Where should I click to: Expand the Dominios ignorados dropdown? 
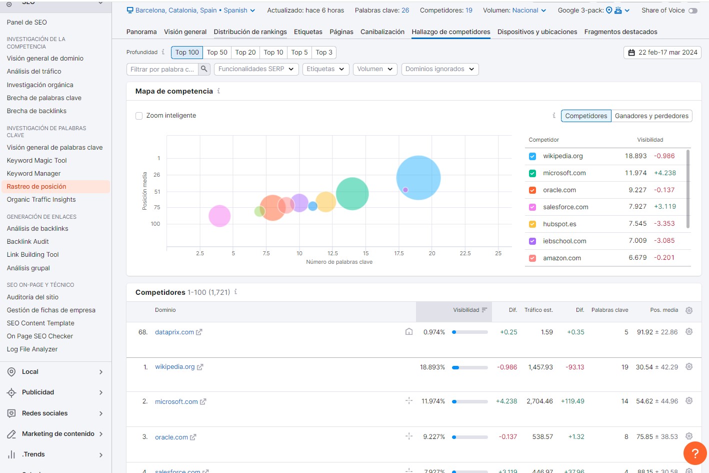(439, 69)
